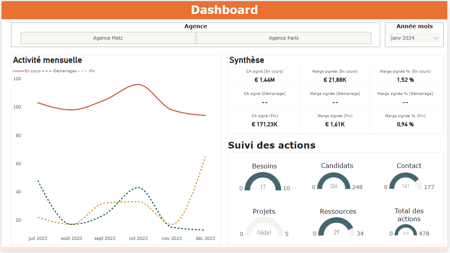
Task: Click the Activité mensuelle chart title
Action: 47,60
